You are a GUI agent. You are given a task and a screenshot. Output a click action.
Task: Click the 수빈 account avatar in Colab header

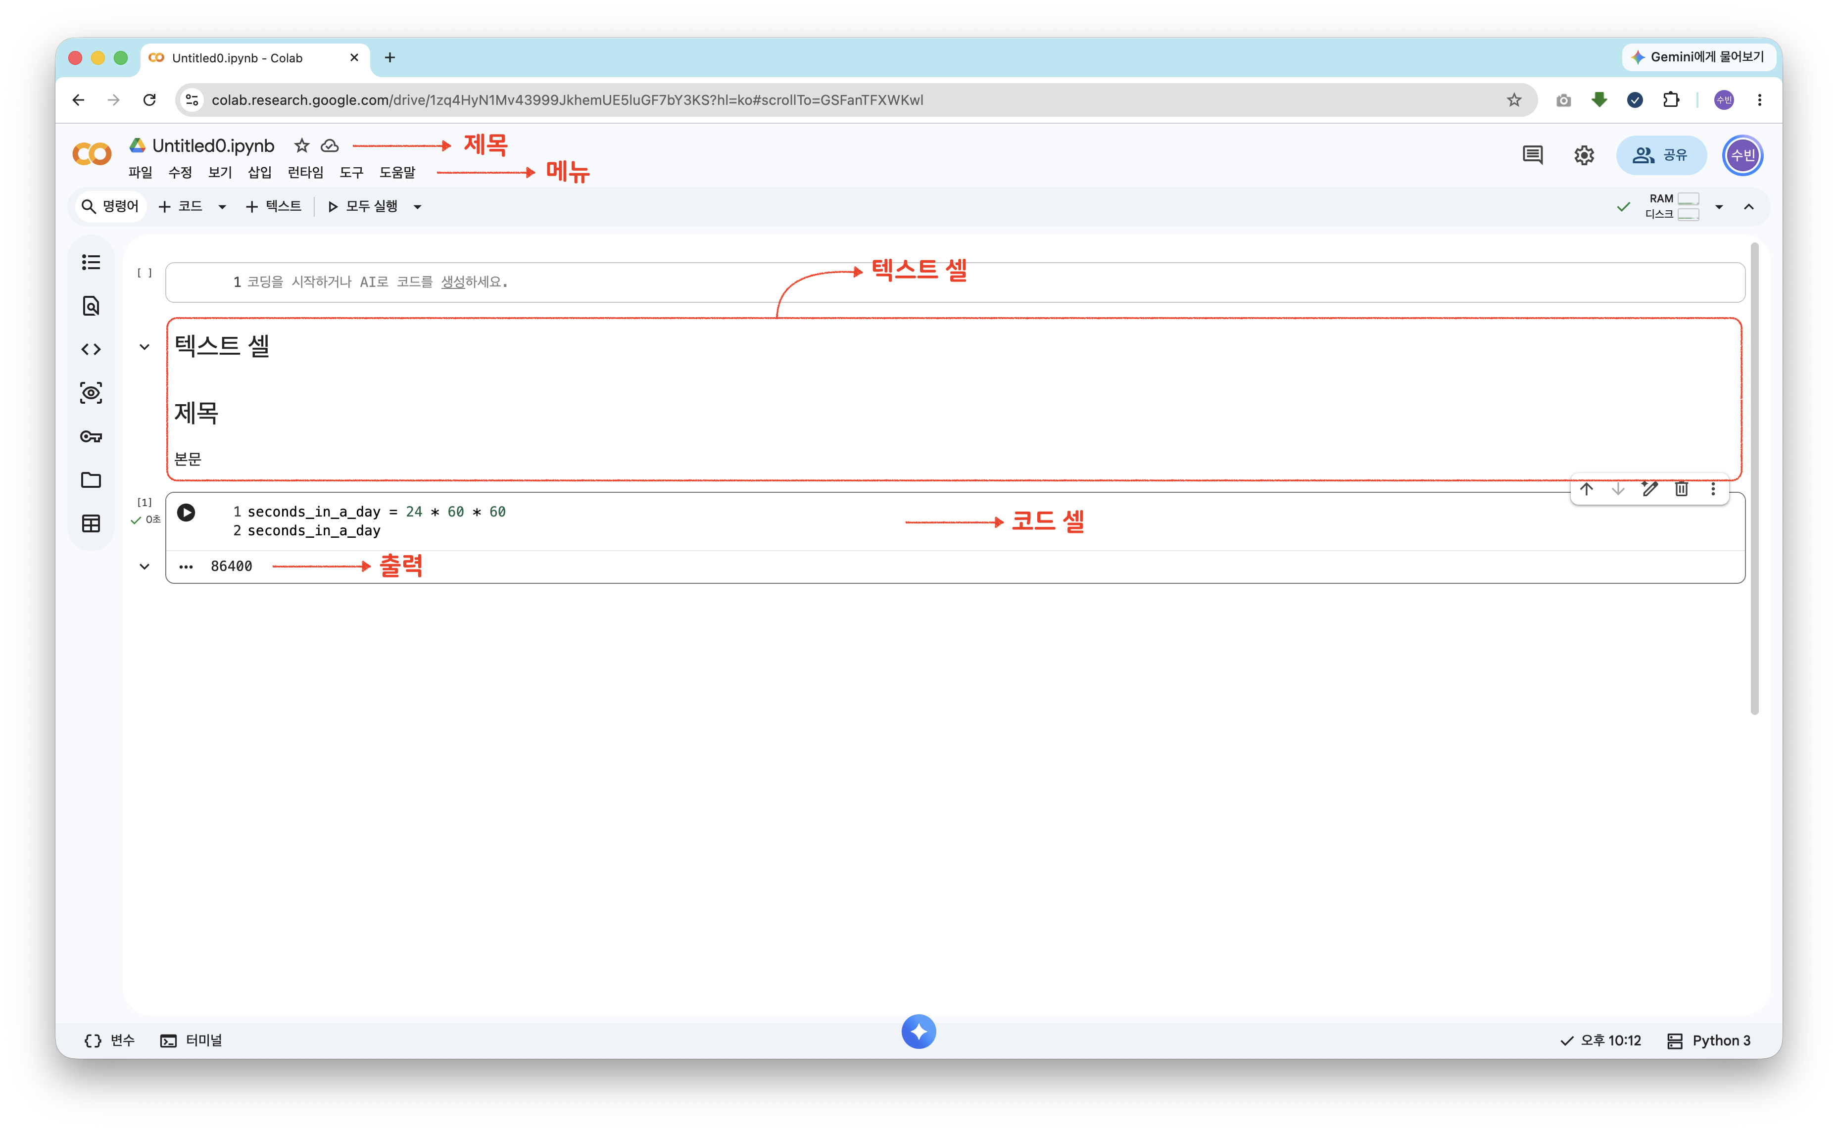point(1743,155)
